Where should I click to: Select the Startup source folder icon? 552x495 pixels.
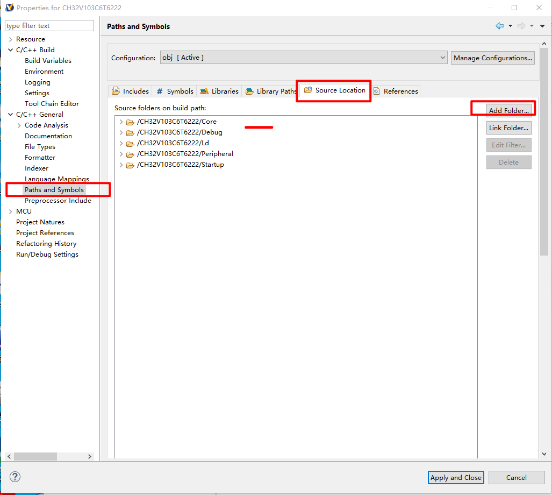pos(130,165)
